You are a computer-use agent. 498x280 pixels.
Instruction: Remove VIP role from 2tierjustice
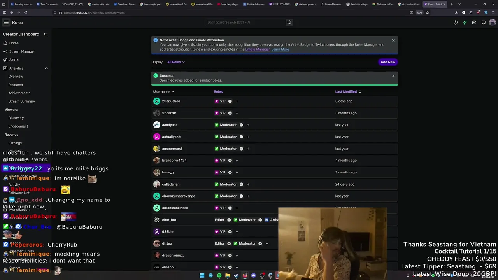pos(230,101)
